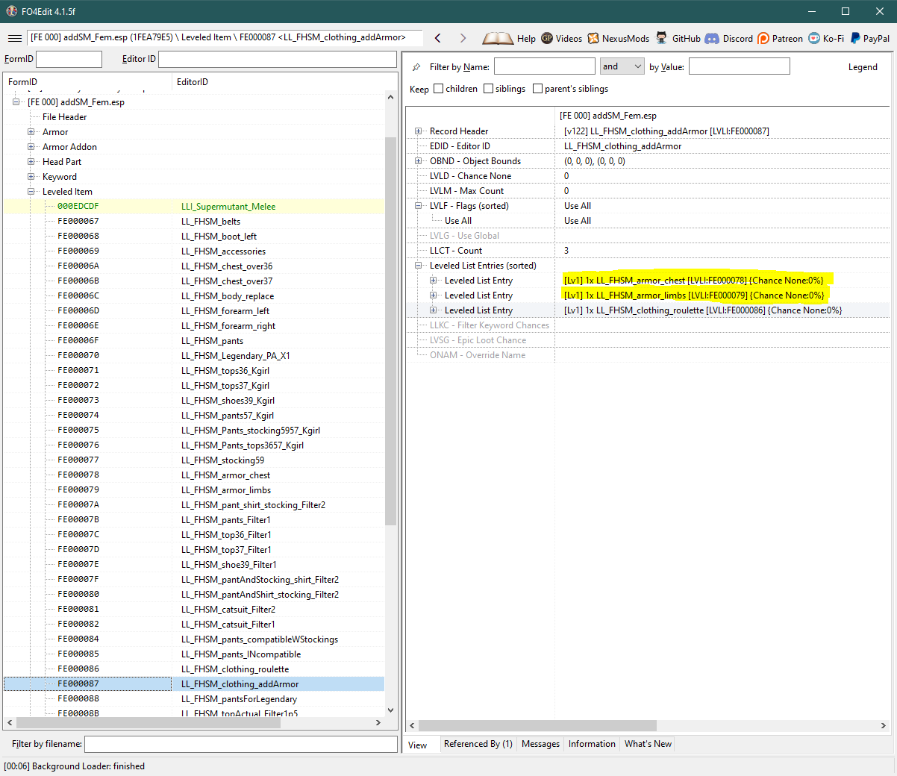Select the LL_FHSM_stocking59 record

click(194, 460)
